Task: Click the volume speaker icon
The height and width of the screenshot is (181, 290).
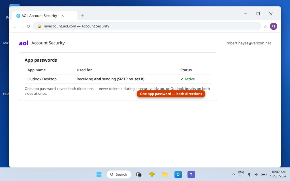Action: [x=256, y=174]
